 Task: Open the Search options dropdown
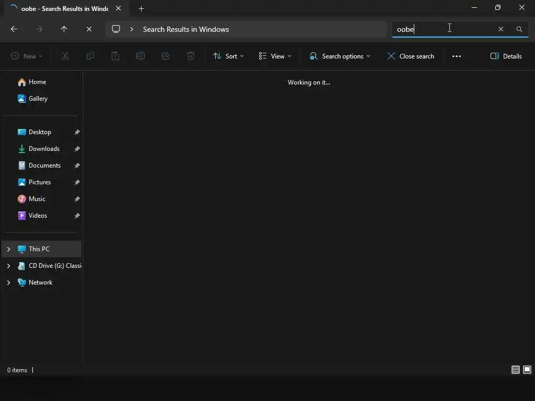(x=340, y=56)
